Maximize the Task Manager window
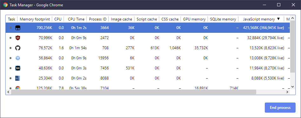Image resolution: width=301 pixels, height=118 pixels. (279, 5)
